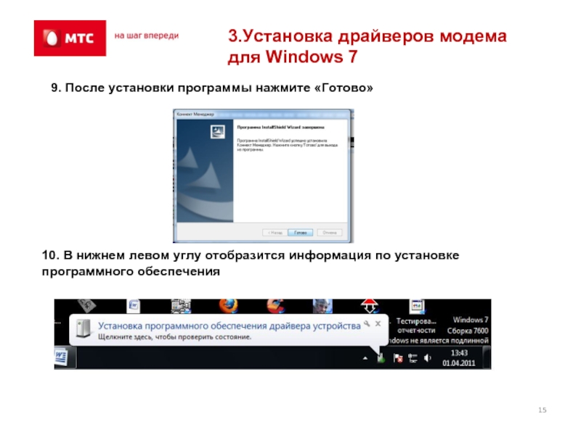Click the MTS logo on the slide
The width and height of the screenshot is (581, 435).
pos(70,38)
